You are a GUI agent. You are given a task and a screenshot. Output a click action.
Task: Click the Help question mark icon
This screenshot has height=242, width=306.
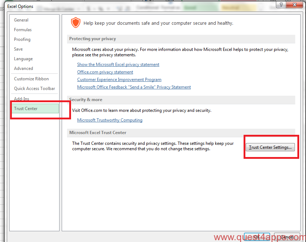coord(281,5)
